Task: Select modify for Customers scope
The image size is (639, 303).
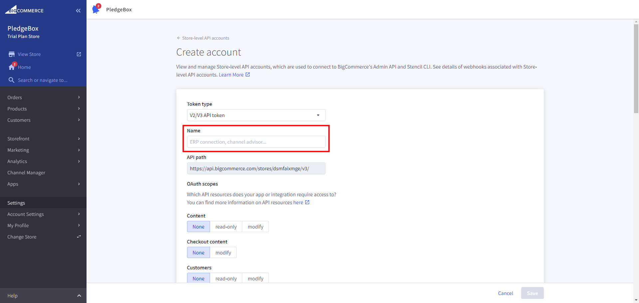Action: 256,278
